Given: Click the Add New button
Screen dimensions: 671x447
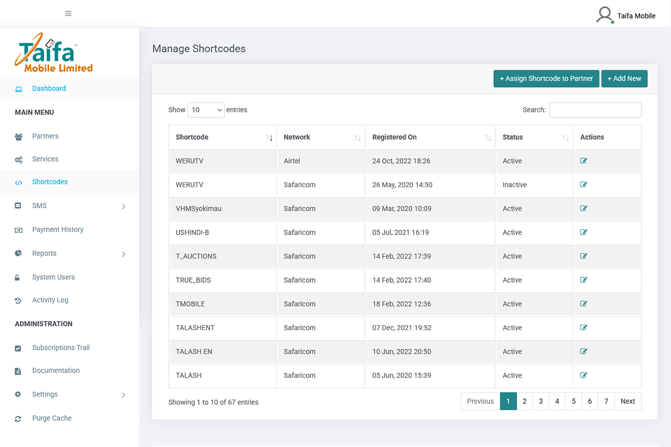Looking at the screenshot, I should click(624, 79).
